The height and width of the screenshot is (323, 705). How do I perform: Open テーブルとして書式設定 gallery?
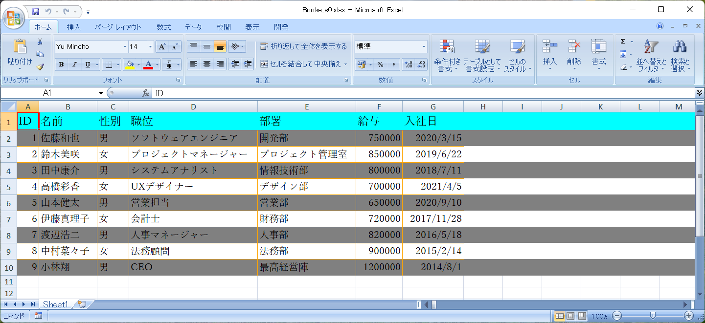pos(482,55)
